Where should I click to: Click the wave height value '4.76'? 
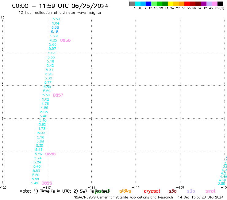[45, 104]
